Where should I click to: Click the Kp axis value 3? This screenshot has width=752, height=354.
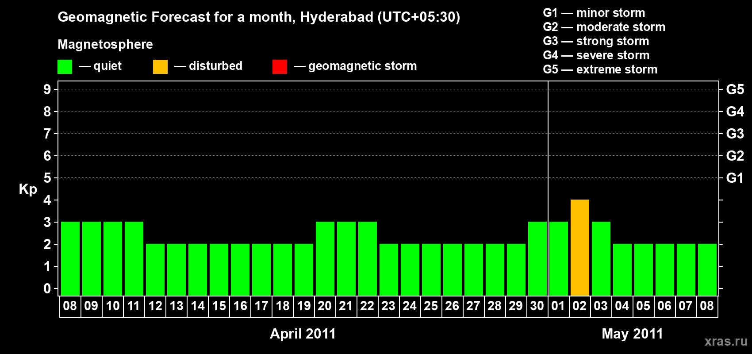click(47, 222)
